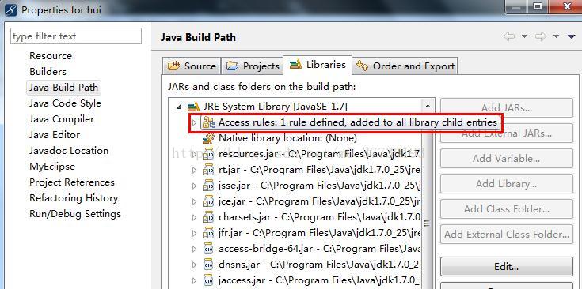Select Java Build Path category
The height and width of the screenshot is (289, 582).
tap(64, 88)
